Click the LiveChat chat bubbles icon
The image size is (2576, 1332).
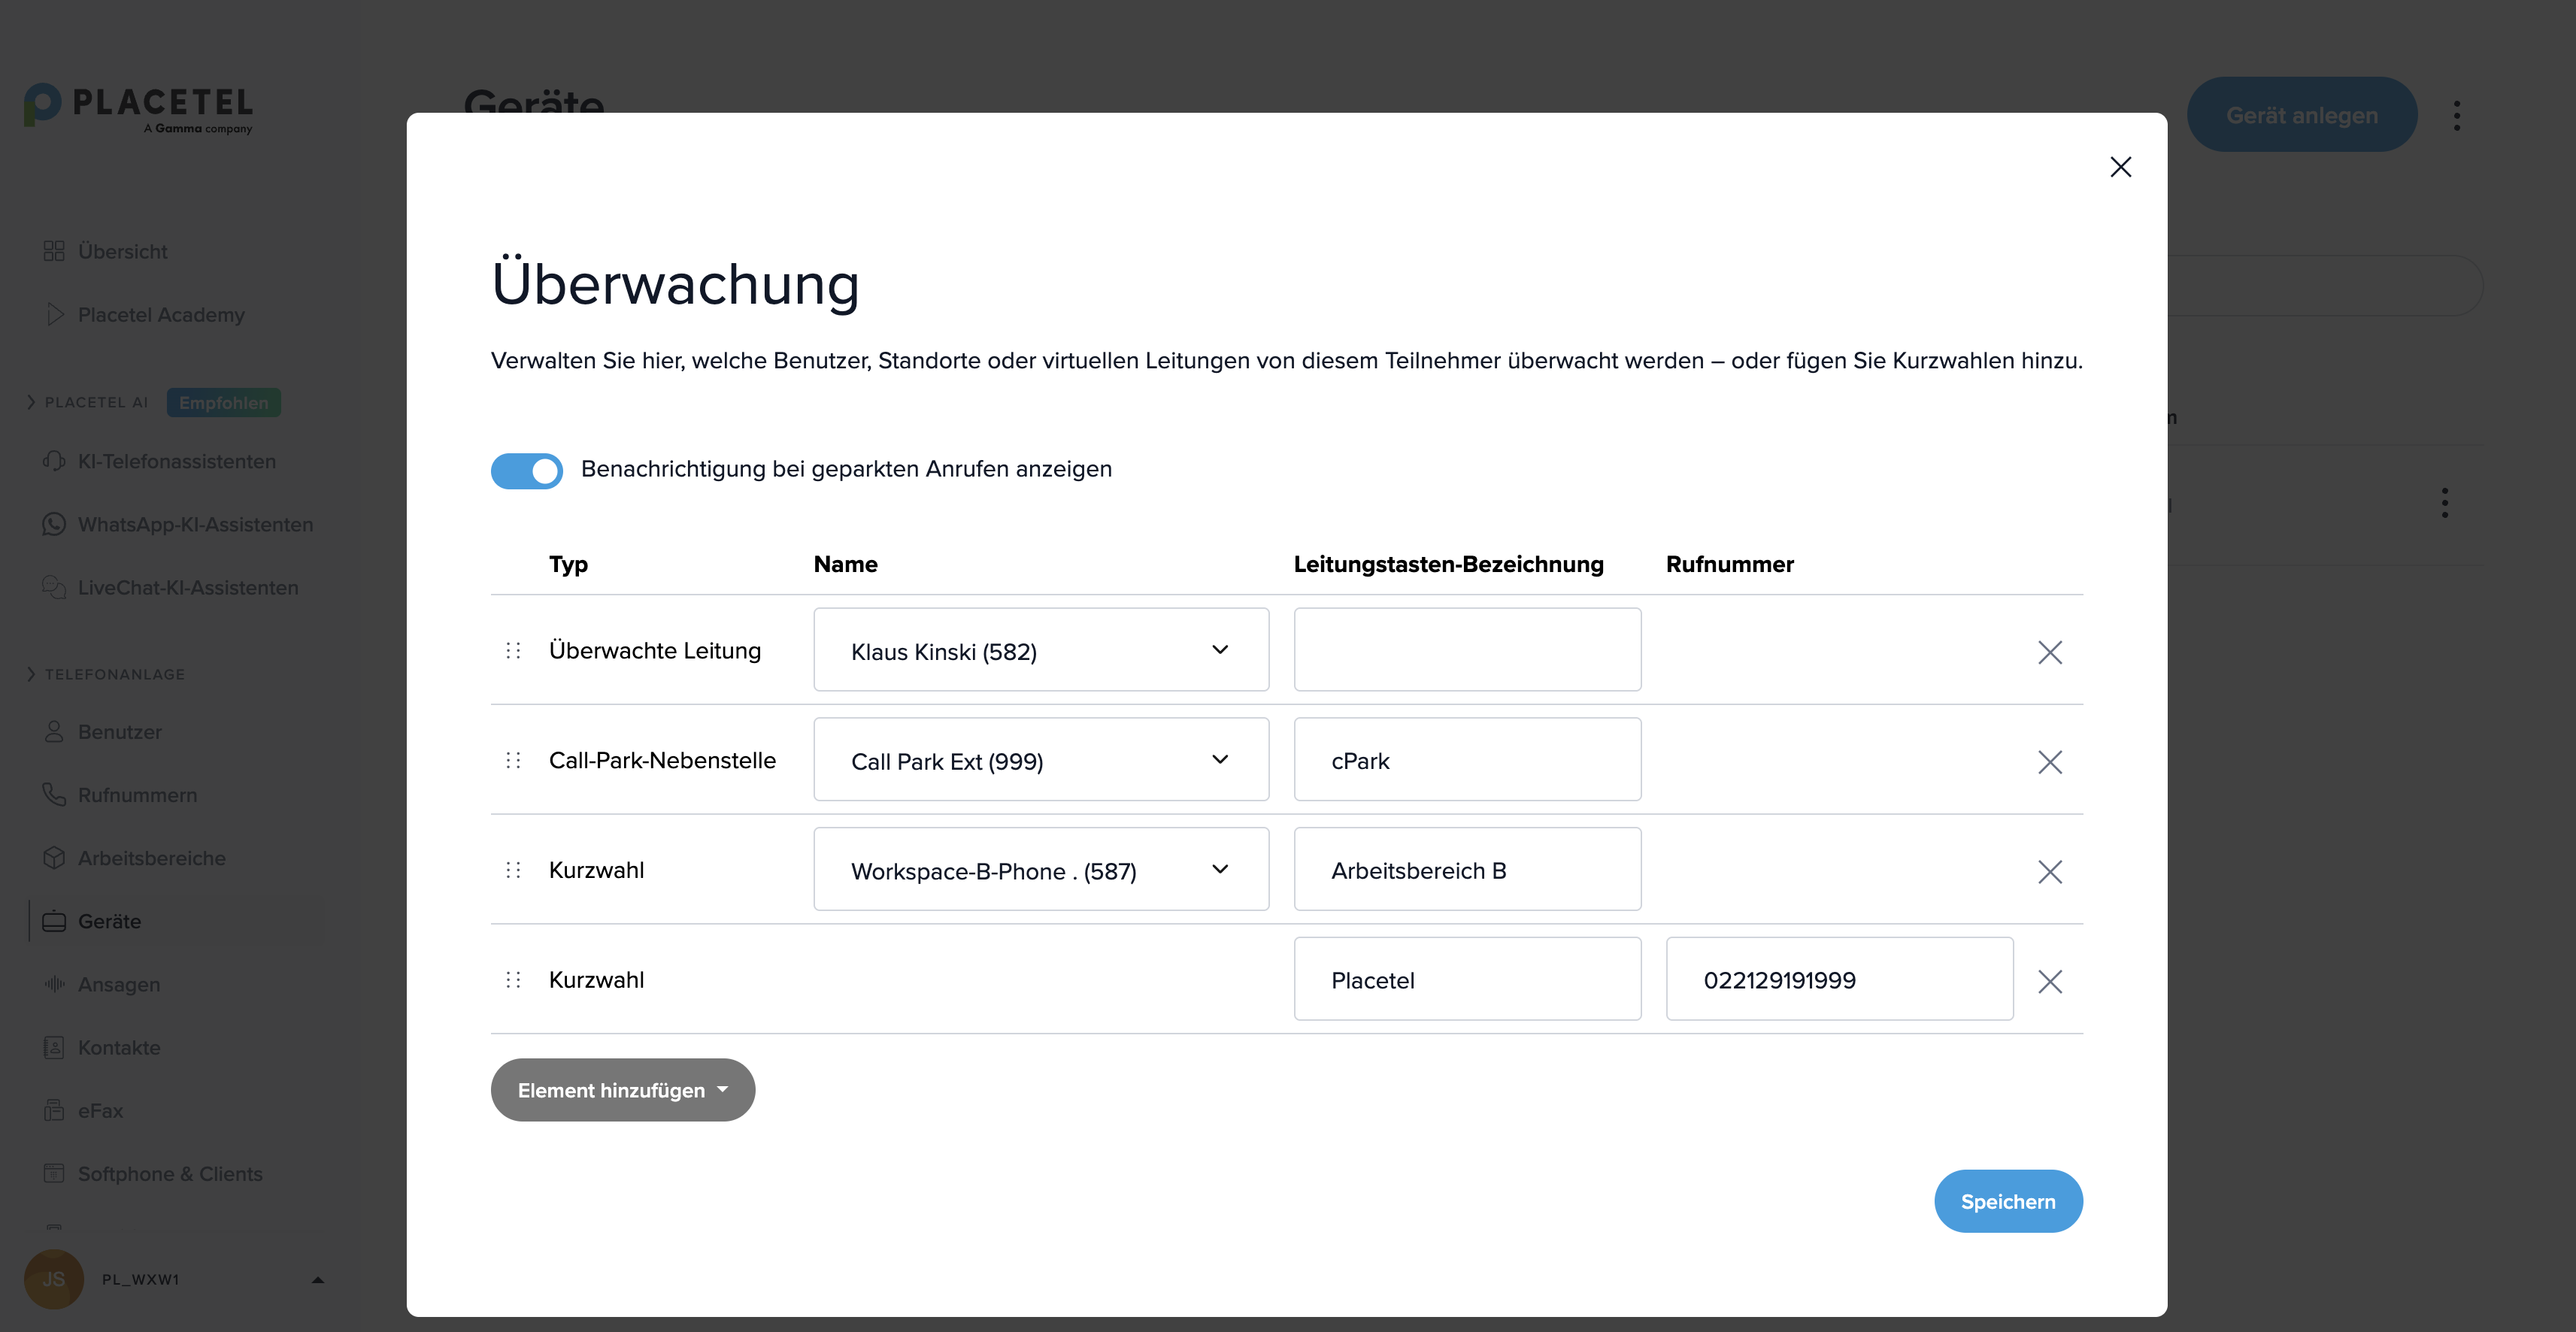(x=54, y=587)
